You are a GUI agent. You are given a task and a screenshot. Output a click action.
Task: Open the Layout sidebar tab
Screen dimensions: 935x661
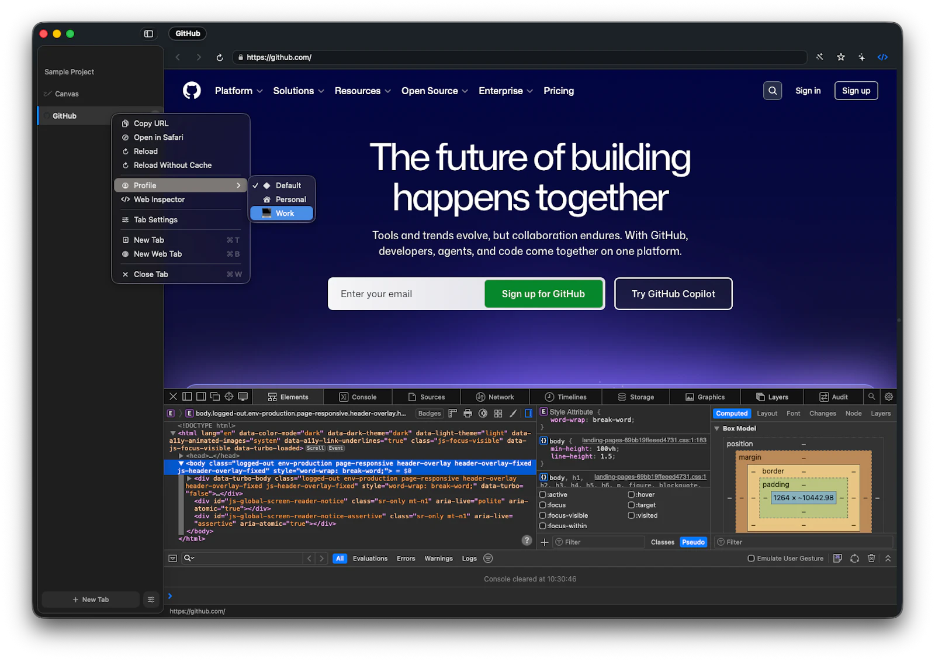point(767,414)
